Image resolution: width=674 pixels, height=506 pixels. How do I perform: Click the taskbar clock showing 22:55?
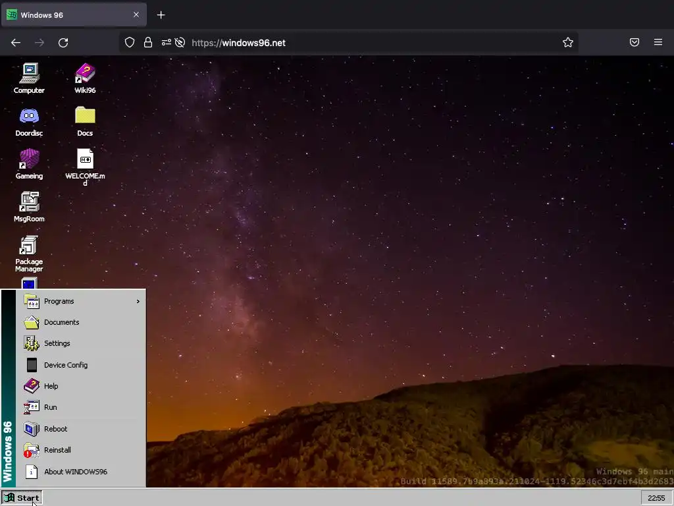click(x=656, y=498)
